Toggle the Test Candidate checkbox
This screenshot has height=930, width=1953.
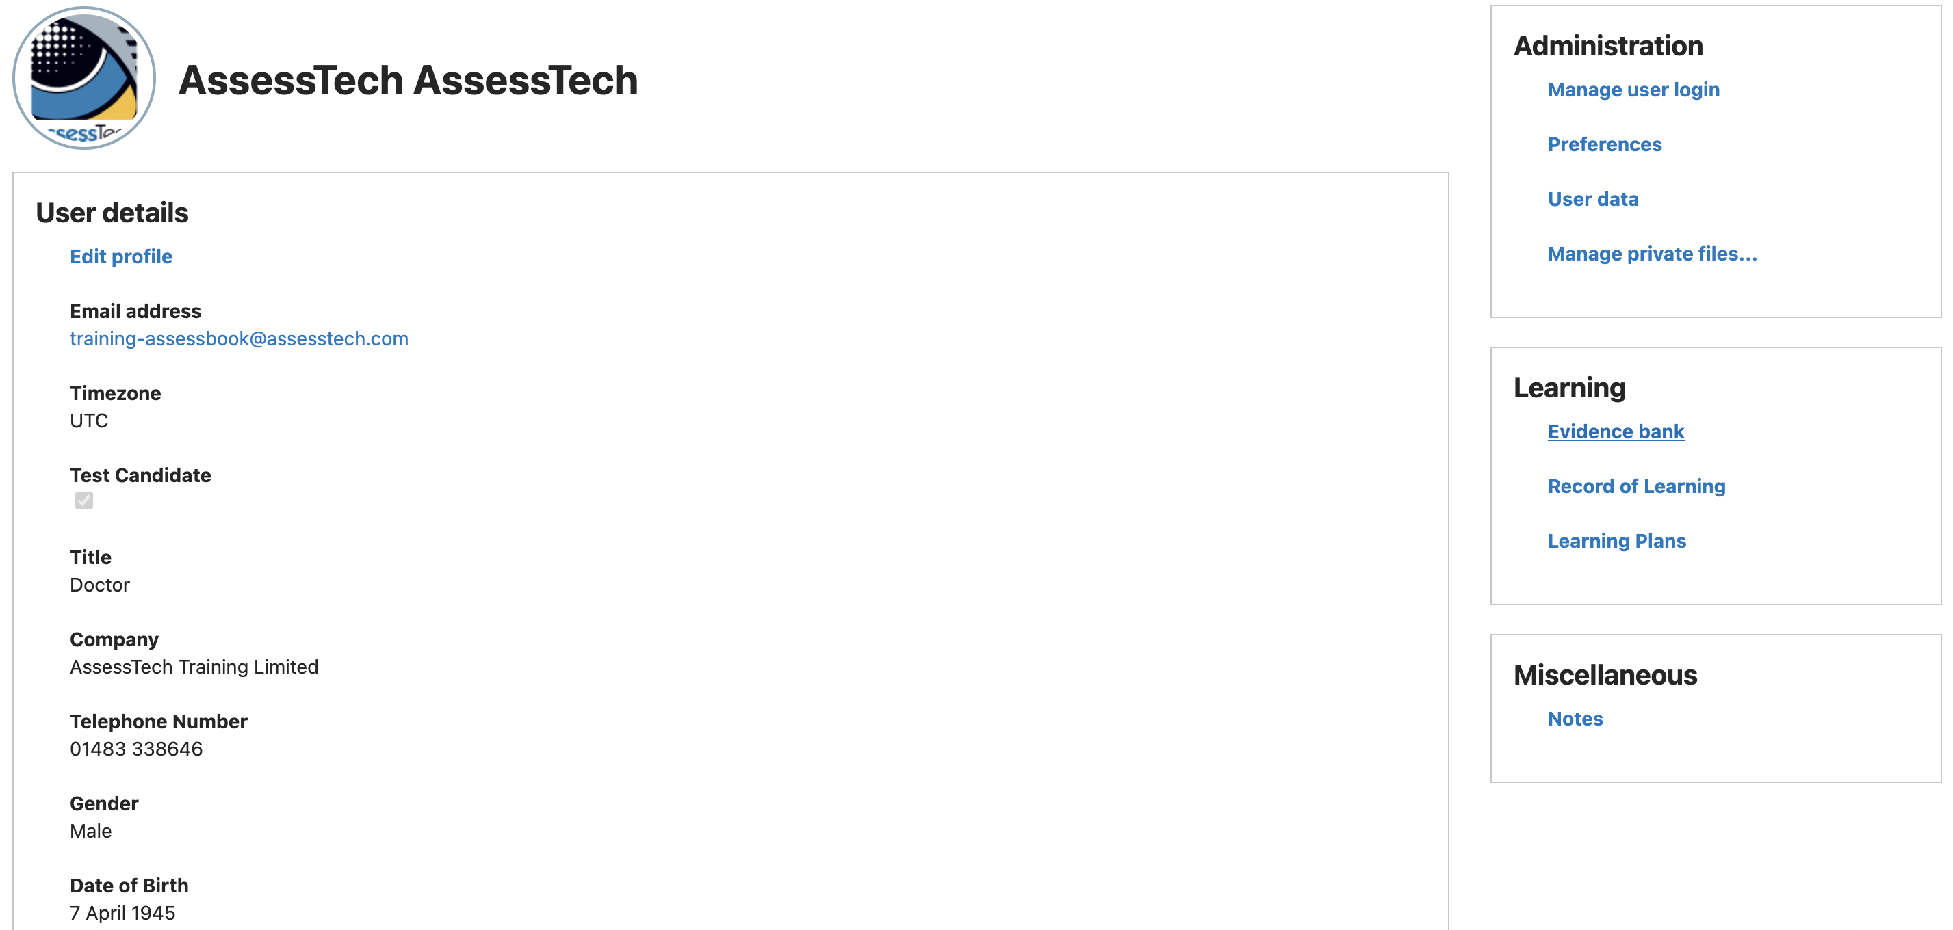(84, 501)
